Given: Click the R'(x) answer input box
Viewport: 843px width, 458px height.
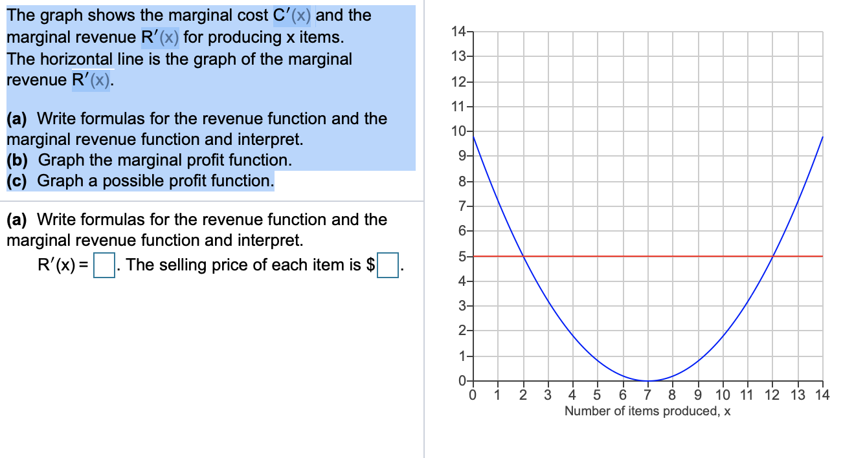Looking at the screenshot, I should tap(103, 265).
